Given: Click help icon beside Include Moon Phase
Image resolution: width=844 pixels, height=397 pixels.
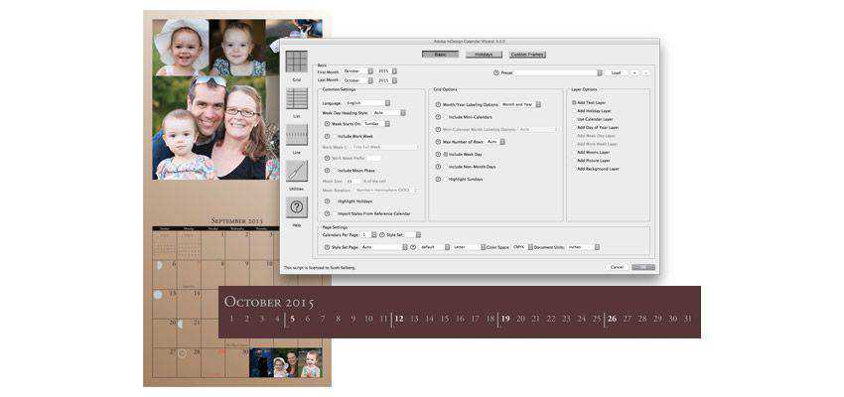Looking at the screenshot, I should tap(327, 170).
